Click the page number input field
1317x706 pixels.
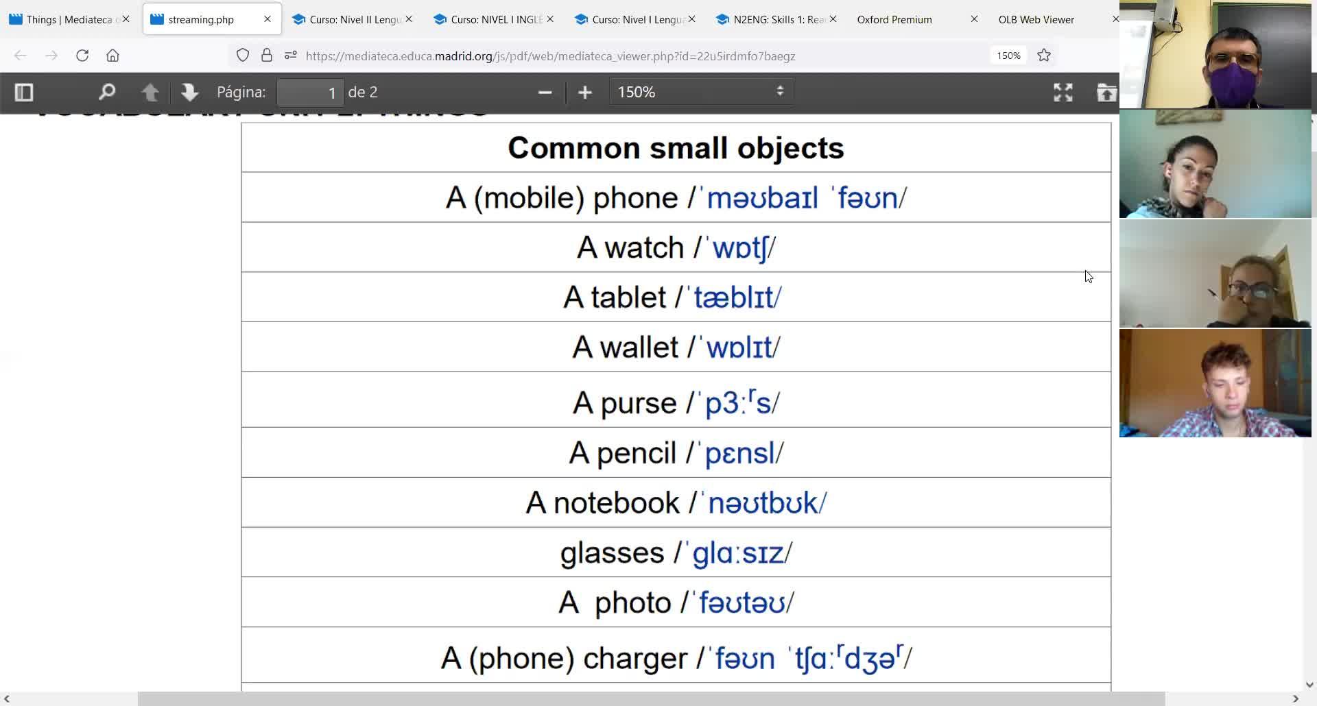point(311,92)
